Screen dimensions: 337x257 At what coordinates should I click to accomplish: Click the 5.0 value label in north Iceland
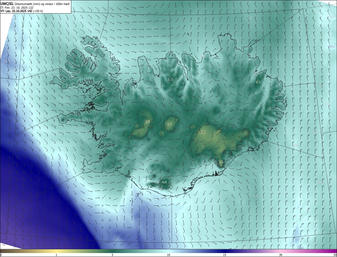coord(170,79)
